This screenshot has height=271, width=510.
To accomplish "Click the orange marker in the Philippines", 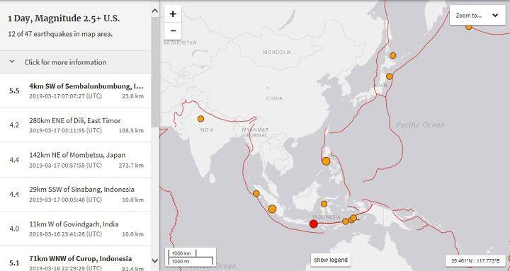I will click(326, 161).
